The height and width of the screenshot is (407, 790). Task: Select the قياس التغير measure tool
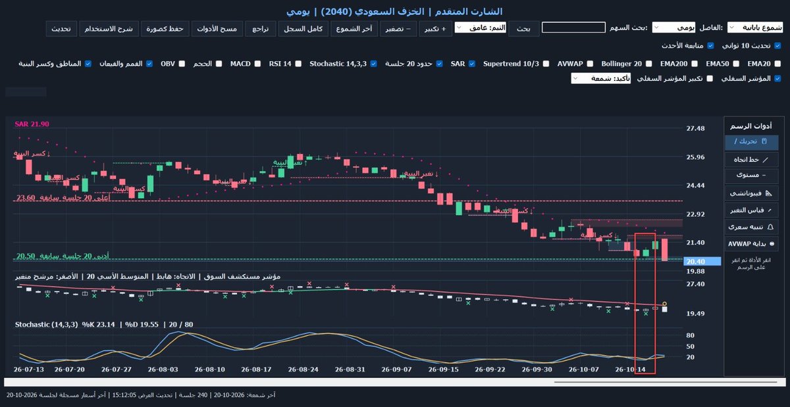(x=751, y=210)
